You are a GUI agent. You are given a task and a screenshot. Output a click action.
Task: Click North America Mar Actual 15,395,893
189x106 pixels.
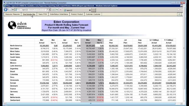(x=44, y=46)
